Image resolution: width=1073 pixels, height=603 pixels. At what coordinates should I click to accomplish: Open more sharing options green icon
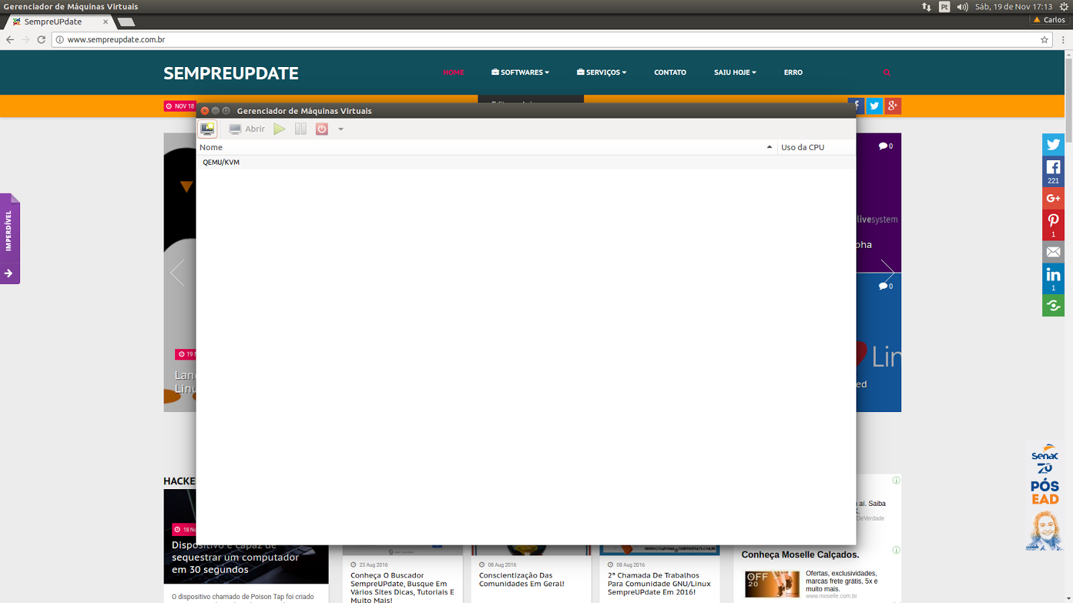pyautogui.click(x=1053, y=306)
